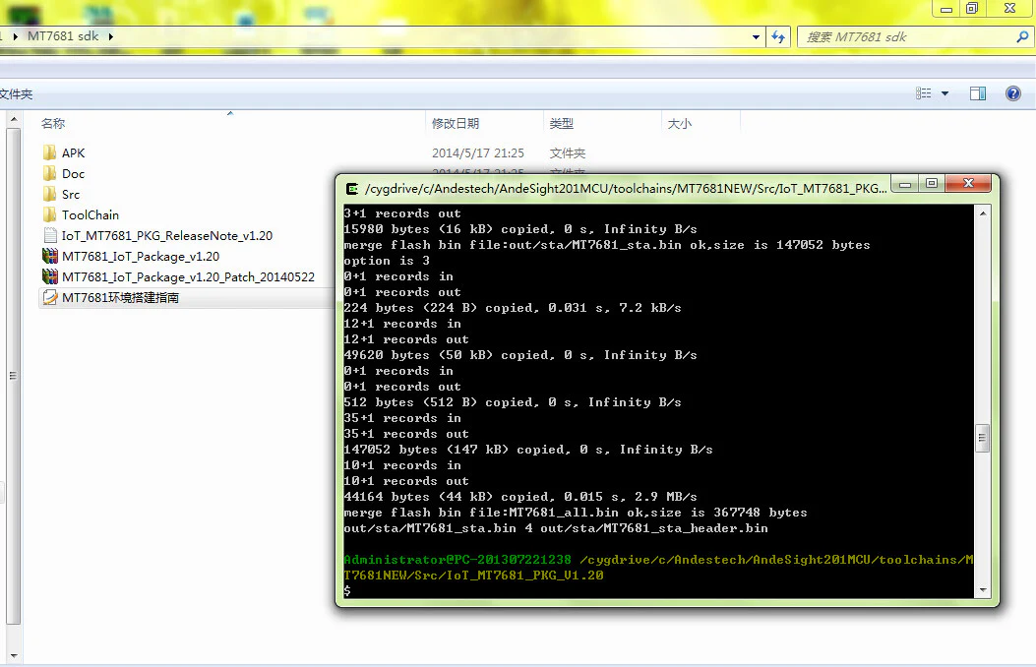Refresh the current folder view
The width and height of the screenshot is (1036, 667).
pyautogui.click(x=778, y=37)
